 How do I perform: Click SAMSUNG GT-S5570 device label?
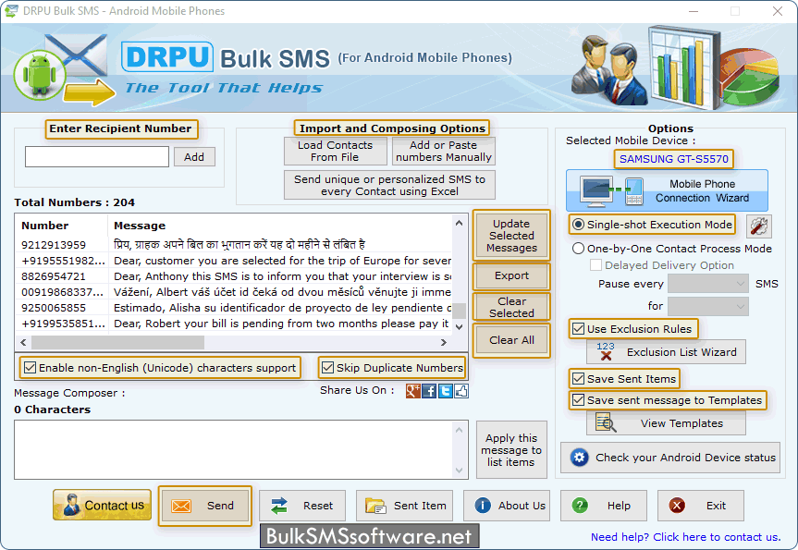(x=674, y=159)
